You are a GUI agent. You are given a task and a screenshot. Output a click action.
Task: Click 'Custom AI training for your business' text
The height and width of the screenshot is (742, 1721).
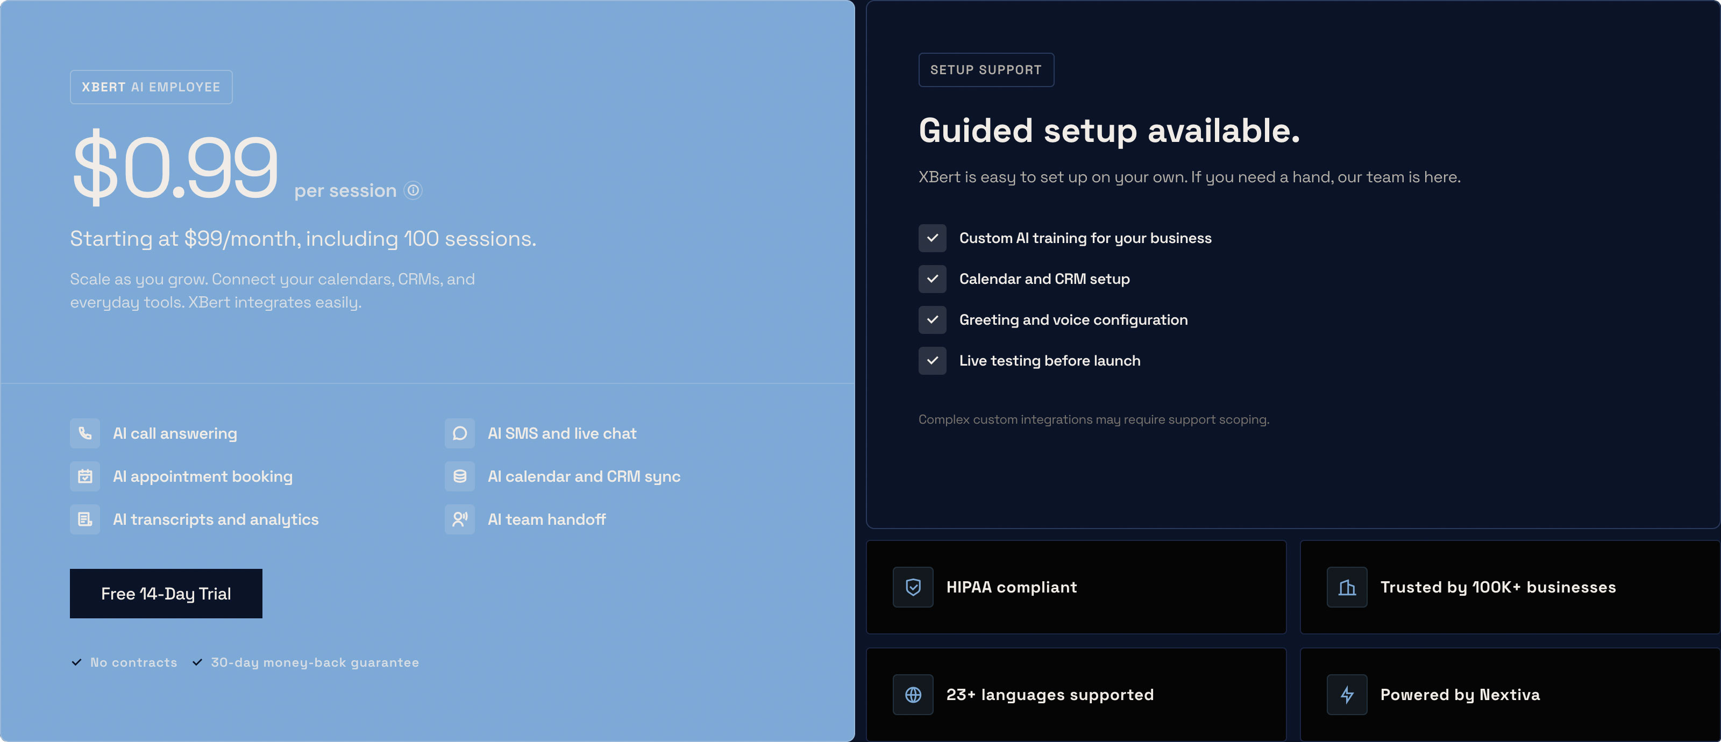pos(1086,238)
